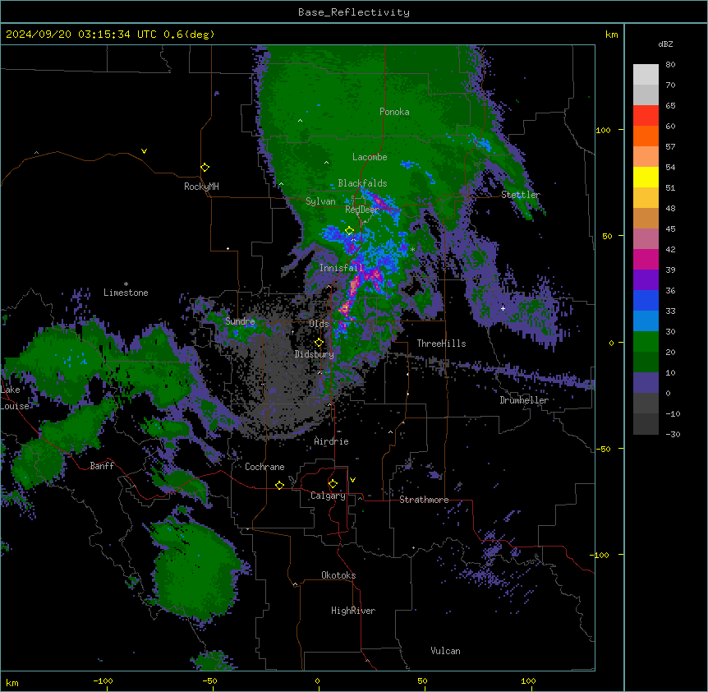Click the yellow V marker east of Calgary
This screenshot has height=692, width=708.
click(352, 480)
